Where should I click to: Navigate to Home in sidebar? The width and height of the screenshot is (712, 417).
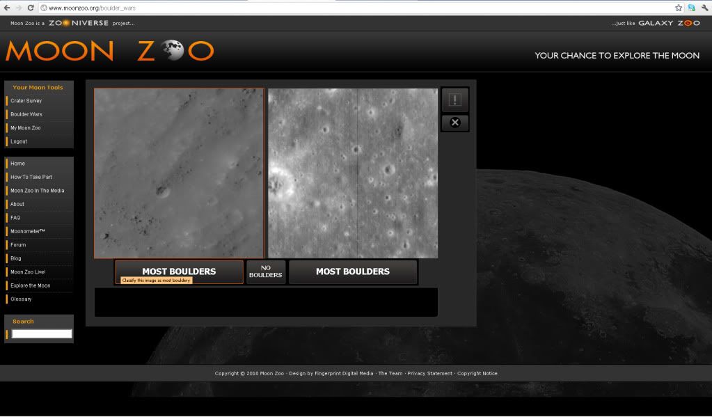(x=17, y=164)
